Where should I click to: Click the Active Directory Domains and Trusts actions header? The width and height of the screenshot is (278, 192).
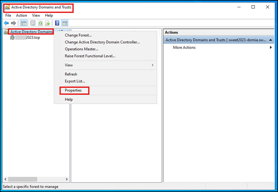tap(219, 40)
